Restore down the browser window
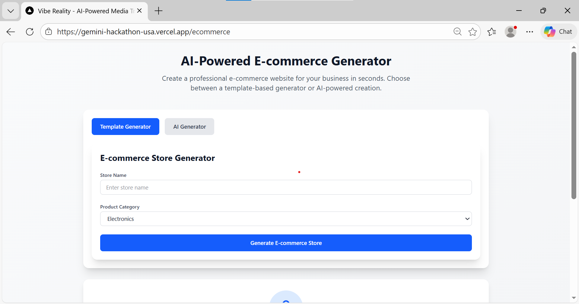 click(543, 11)
